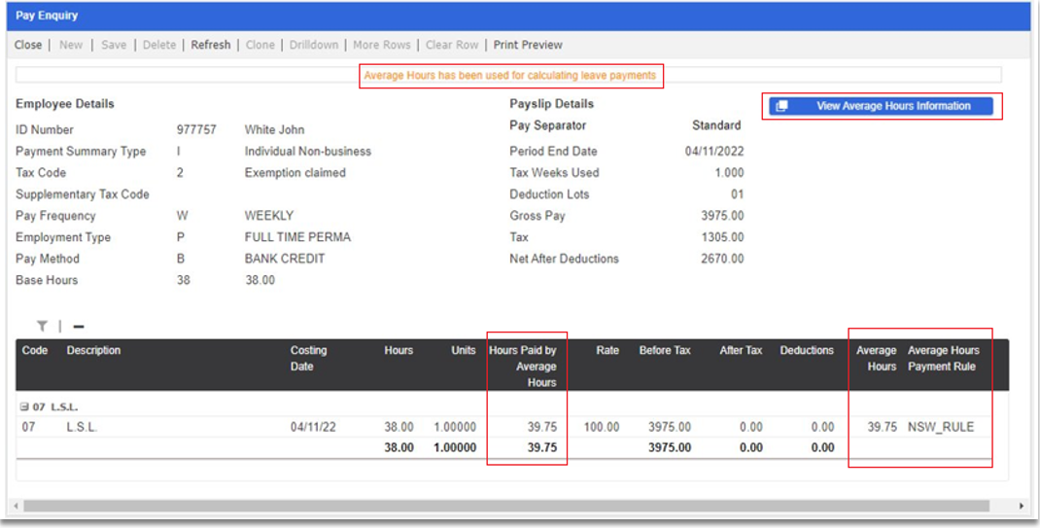Click the Deduction Lots value 01

point(737,194)
